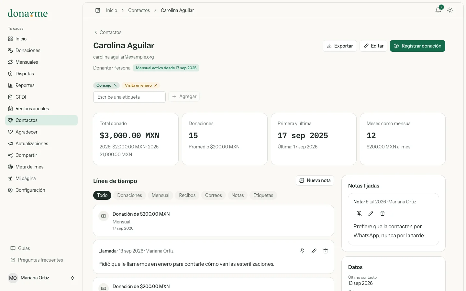Open Meta del mes in the sidebar
The image size is (466, 291).
point(41,167)
